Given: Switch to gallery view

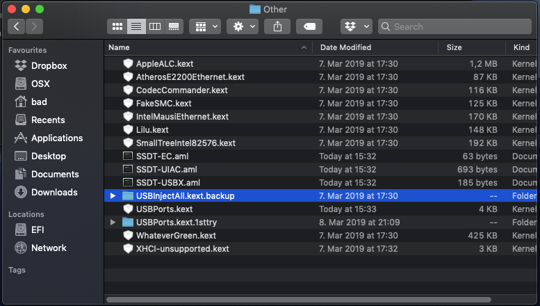Looking at the screenshot, I should (x=174, y=26).
